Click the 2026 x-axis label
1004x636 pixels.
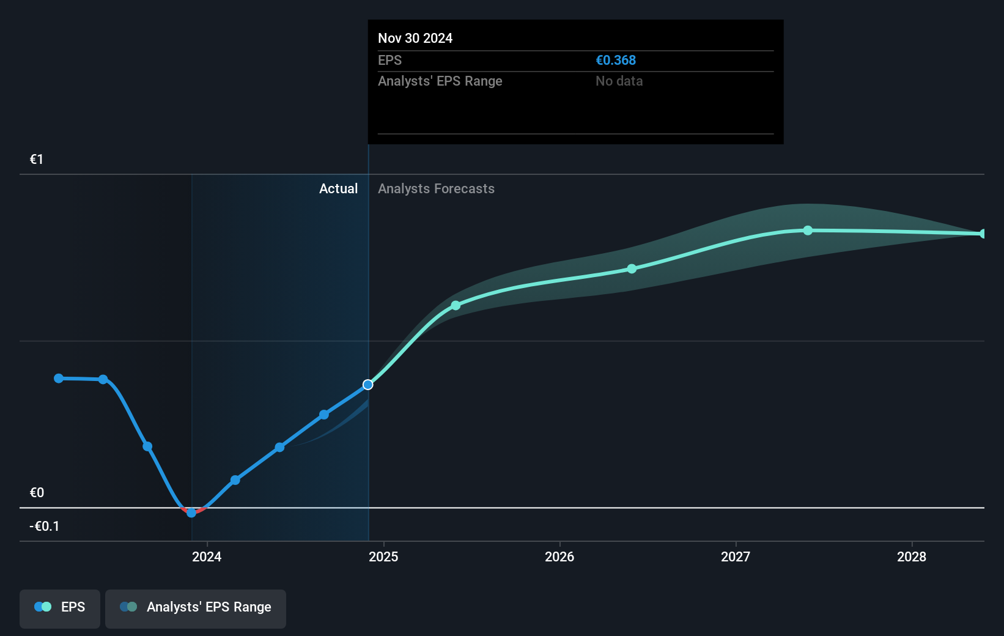pos(559,556)
